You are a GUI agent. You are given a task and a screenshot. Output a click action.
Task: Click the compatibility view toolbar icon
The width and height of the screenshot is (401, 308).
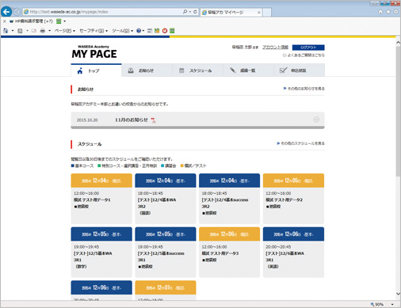click(150, 31)
